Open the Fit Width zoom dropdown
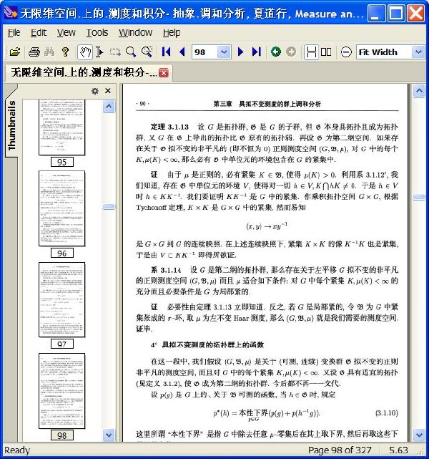The image size is (429, 459). (x=418, y=52)
